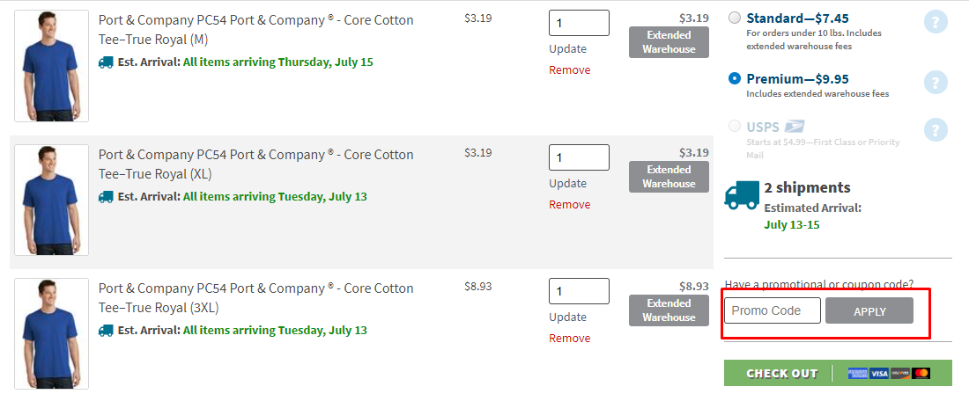Click truck icon for XL tee arrival
Screen dimensions: 969x394
tap(106, 197)
